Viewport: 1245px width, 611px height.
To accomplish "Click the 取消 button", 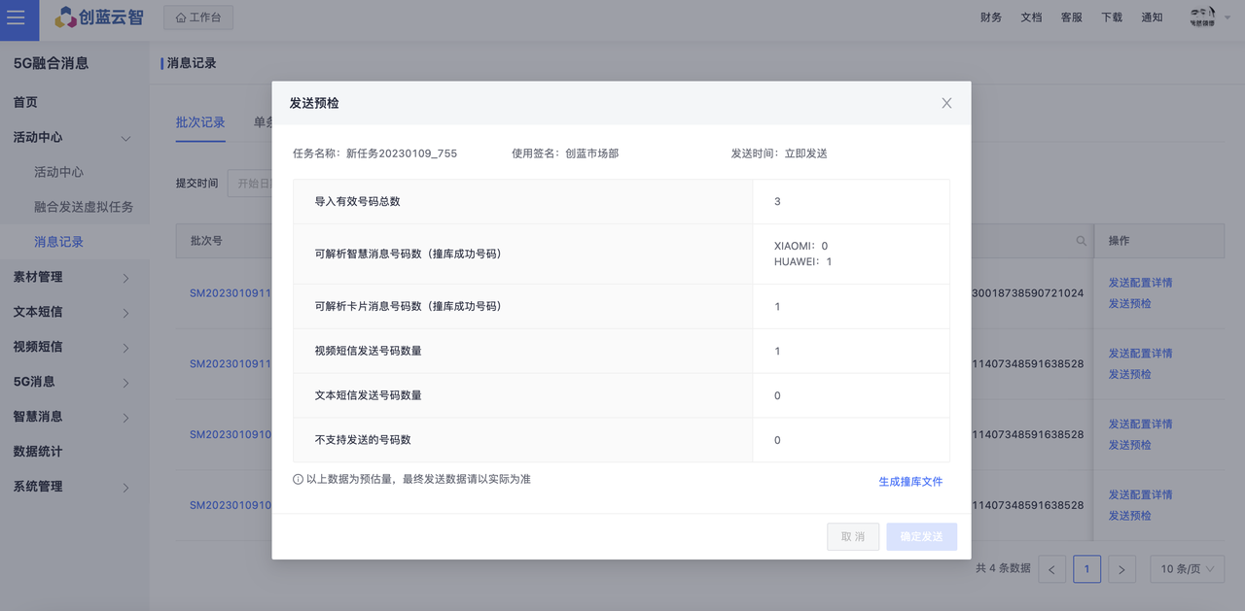I will pos(853,537).
